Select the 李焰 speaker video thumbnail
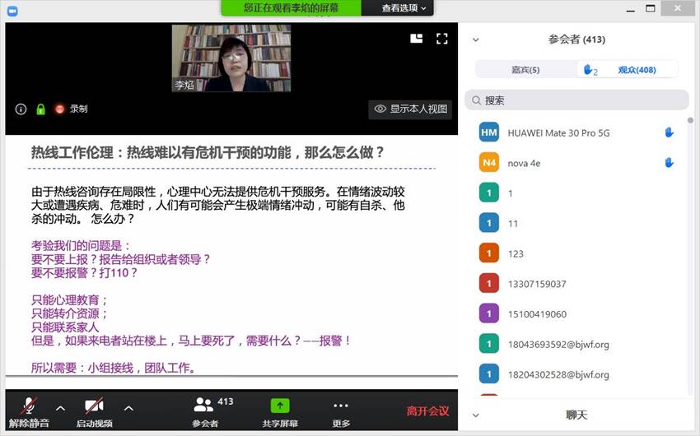 [x=231, y=58]
